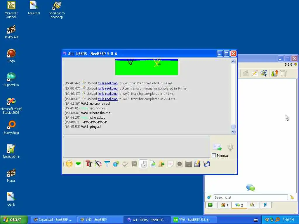Select the Pego desktop icon
The width and height of the screenshot is (299, 224).
click(x=11, y=56)
